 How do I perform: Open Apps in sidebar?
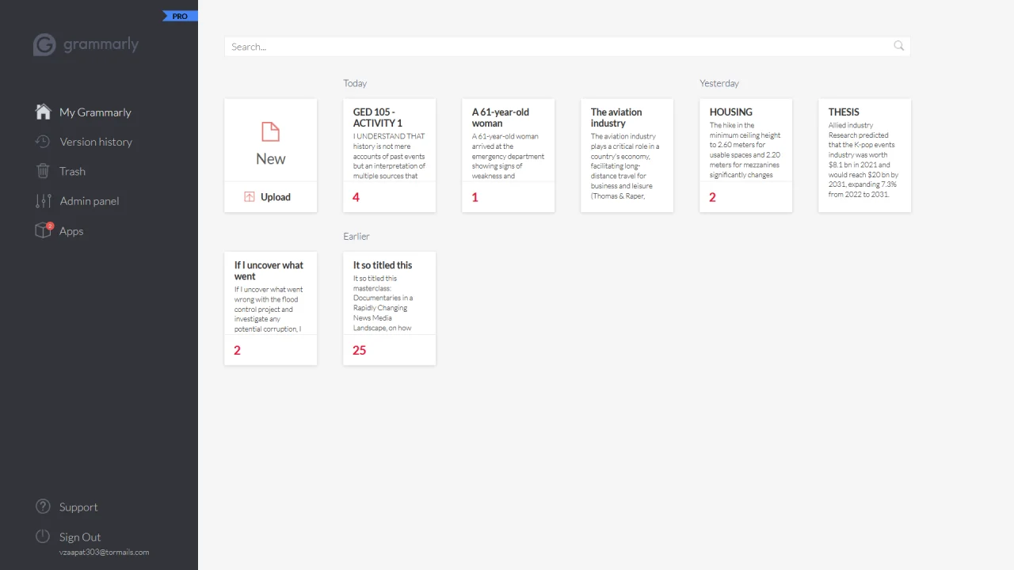coord(71,231)
